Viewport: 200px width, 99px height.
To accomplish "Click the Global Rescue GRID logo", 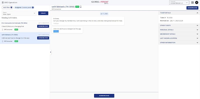I will click(100, 2).
